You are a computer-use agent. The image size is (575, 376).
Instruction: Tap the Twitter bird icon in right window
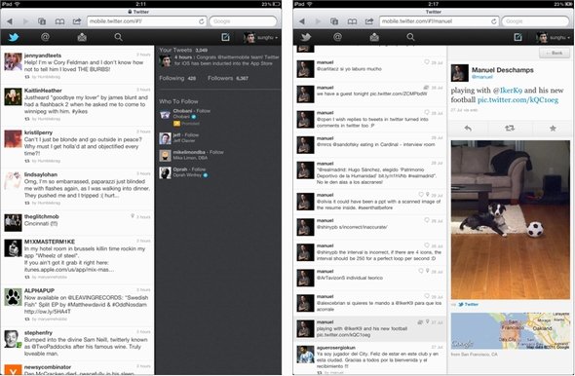click(x=306, y=37)
